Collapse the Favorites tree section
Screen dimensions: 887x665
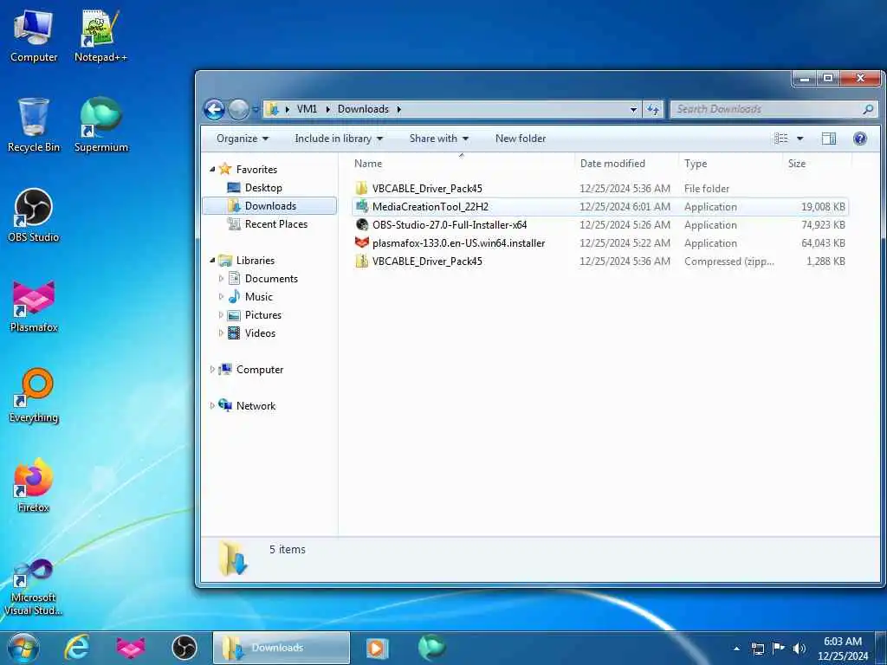212,170
